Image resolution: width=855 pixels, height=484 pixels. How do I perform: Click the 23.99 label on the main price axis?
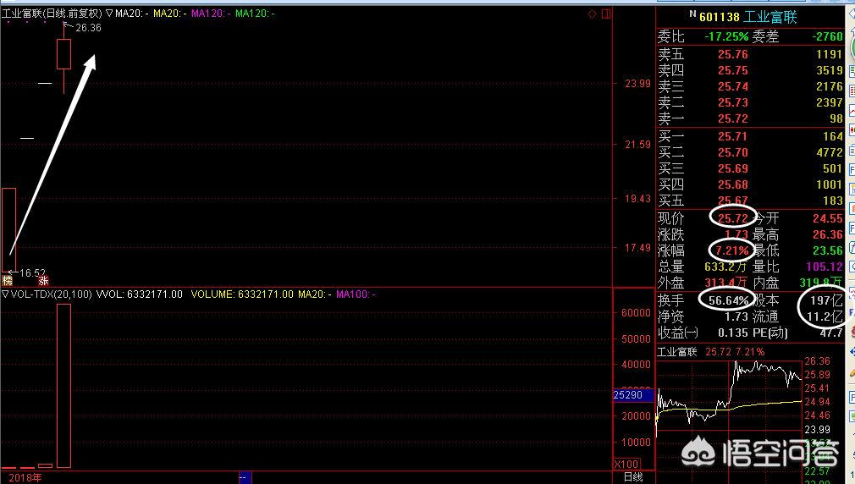tap(637, 84)
